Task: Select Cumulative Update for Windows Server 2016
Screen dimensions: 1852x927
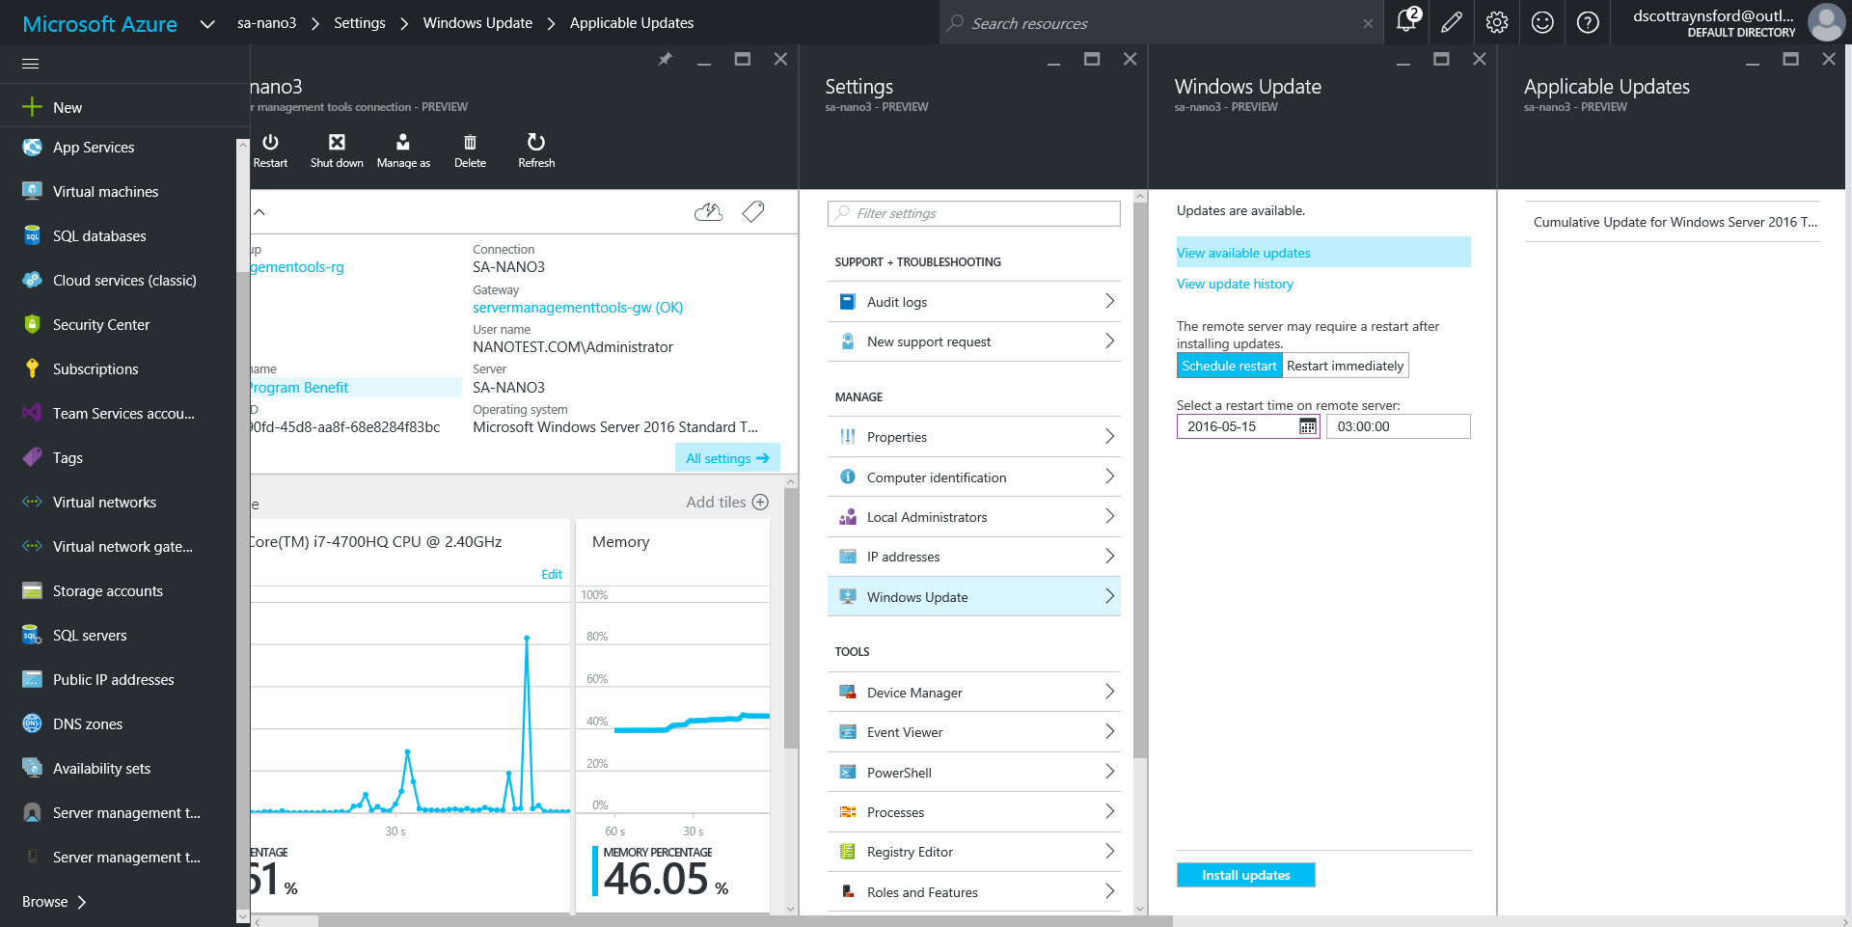Action: [x=1674, y=222]
